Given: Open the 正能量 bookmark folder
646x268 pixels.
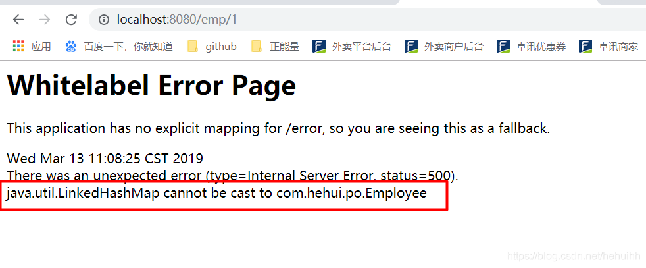Looking at the screenshot, I should [275, 46].
